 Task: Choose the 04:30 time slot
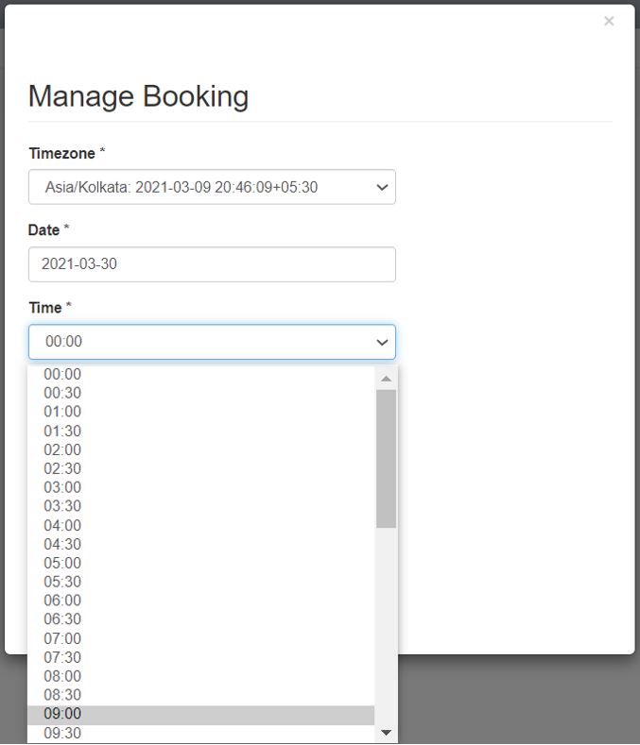pos(62,544)
